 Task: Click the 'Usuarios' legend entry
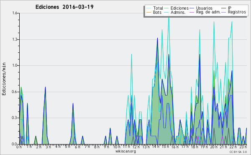(x=204, y=8)
